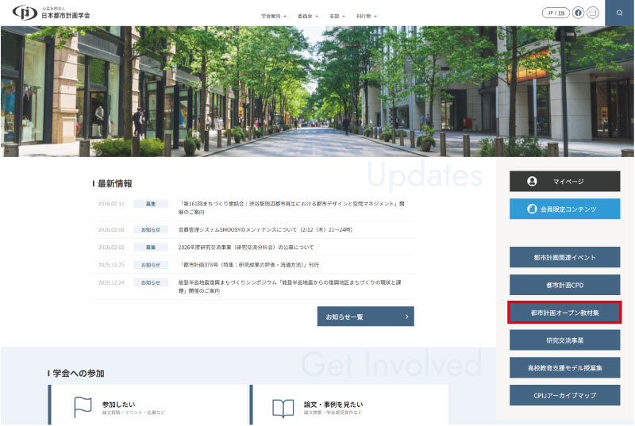Click the user icon on マイページ
This screenshot has height=426, width=635.
[532, 181]
